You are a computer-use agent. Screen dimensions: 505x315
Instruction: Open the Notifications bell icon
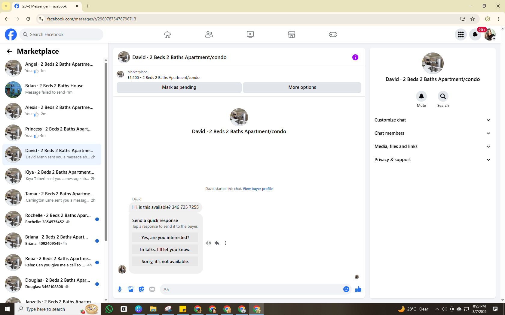pyautogui.click(x=475, y=34)
